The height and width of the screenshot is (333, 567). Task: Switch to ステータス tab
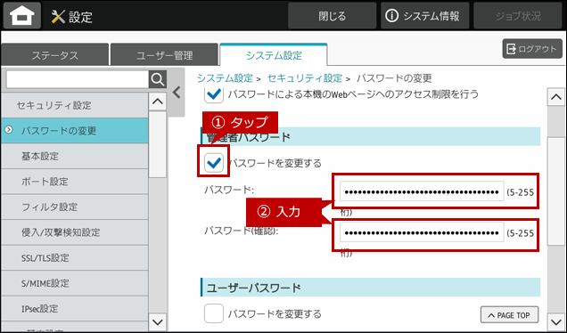point(55,55)
